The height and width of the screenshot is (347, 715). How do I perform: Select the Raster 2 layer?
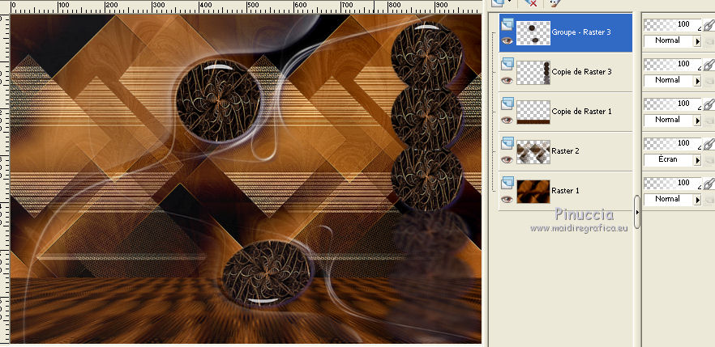[x=566, y=151]
